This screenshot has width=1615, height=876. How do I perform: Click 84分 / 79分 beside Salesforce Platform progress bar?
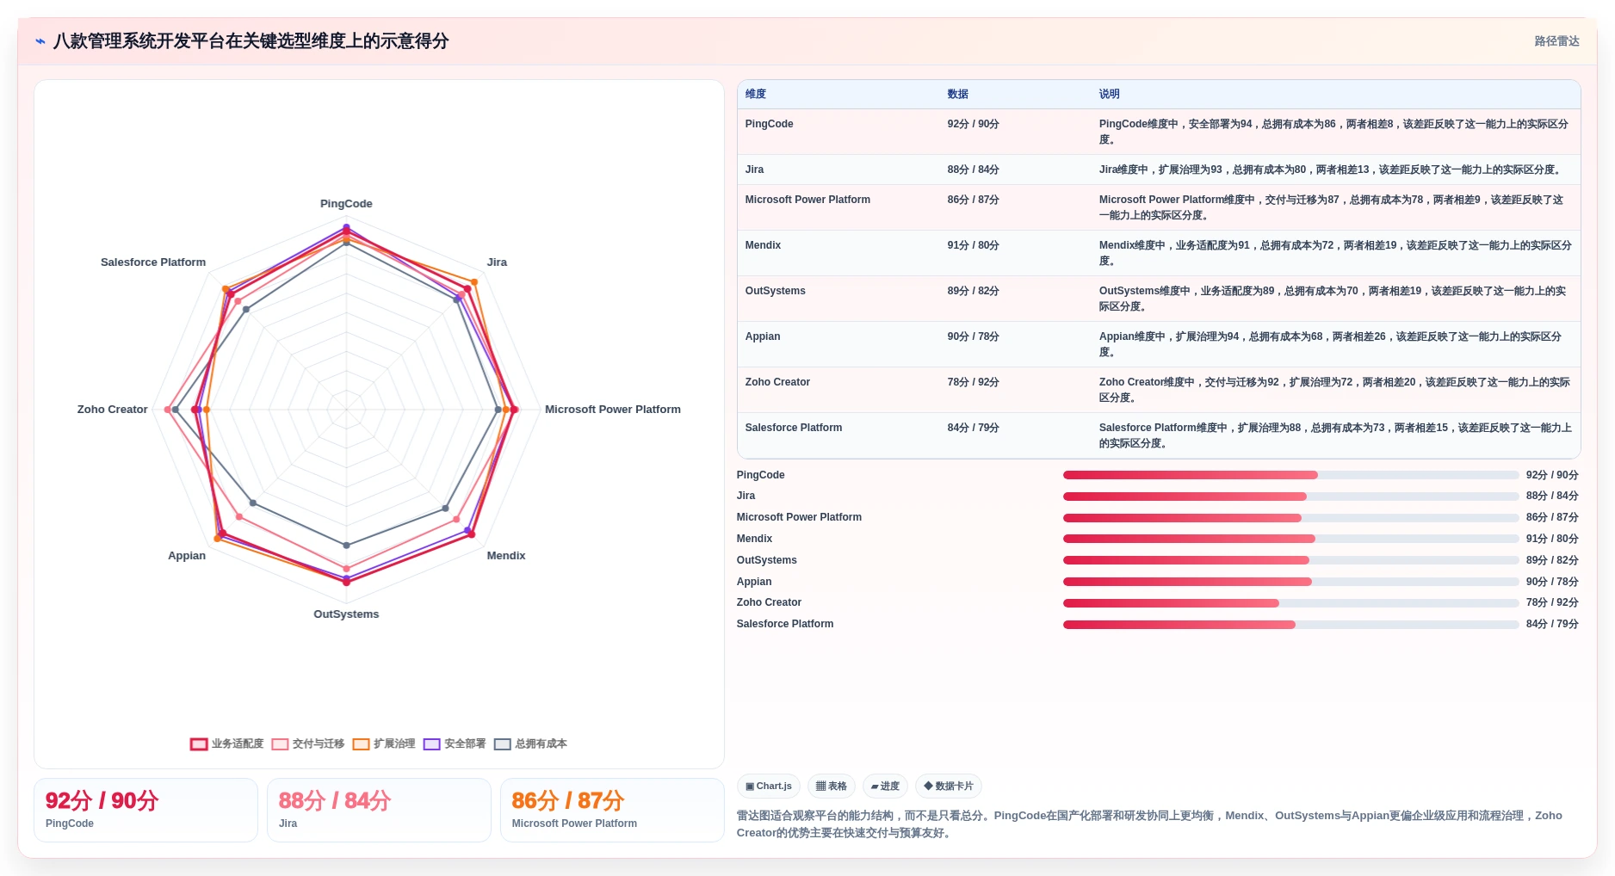pyautogui.click(x=1552, y=624)
